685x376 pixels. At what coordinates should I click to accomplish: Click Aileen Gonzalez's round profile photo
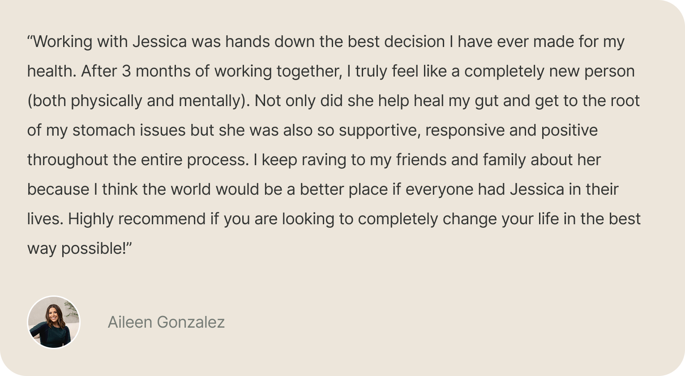54,322
